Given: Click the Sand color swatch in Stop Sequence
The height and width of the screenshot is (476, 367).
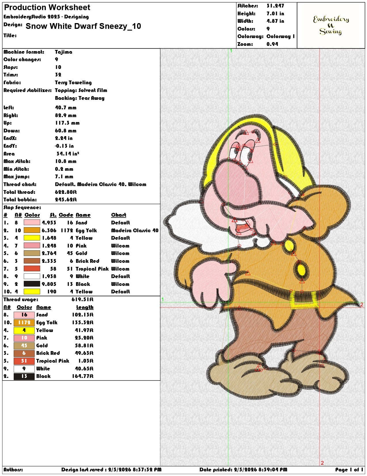Looking at the screenshot, I should (32, 222).
